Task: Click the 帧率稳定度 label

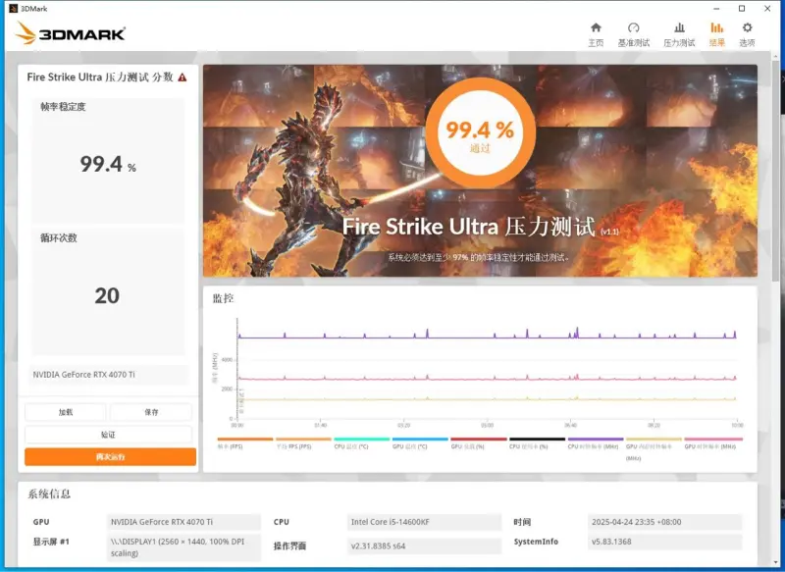Action: pyautogui.click(x=63, y=107)
